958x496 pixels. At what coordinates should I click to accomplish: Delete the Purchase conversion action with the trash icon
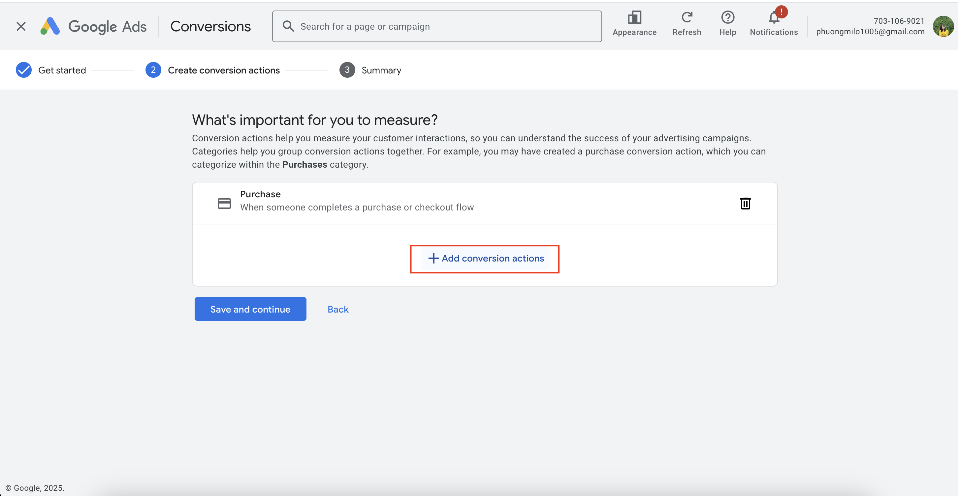tap(745, 204)
